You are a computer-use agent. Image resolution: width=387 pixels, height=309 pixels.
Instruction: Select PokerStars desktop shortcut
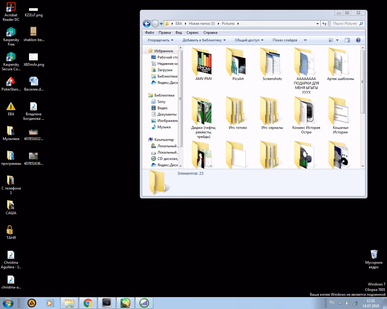11,84
